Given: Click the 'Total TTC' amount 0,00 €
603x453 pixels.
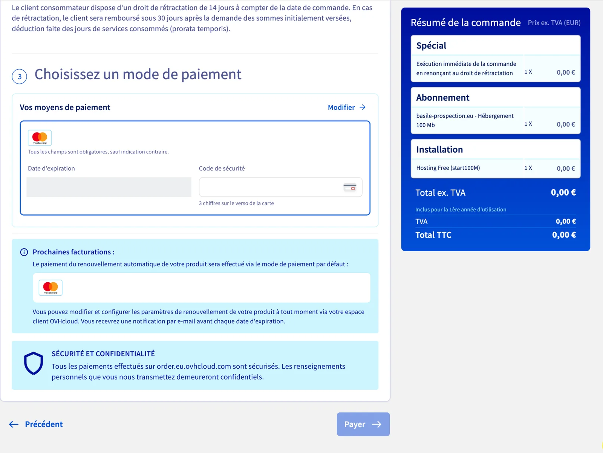Looking at the screenshot, I should [564, 235].
